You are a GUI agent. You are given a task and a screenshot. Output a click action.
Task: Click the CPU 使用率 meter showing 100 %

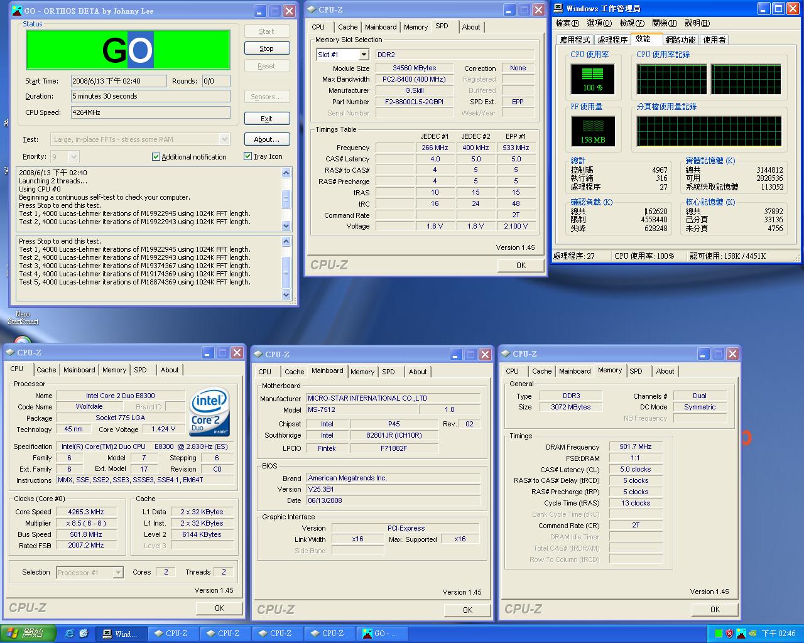(593, 79)
